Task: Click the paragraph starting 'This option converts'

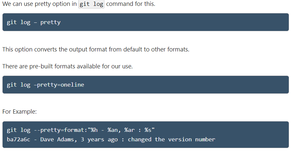Action: click(x=96, y=49)
